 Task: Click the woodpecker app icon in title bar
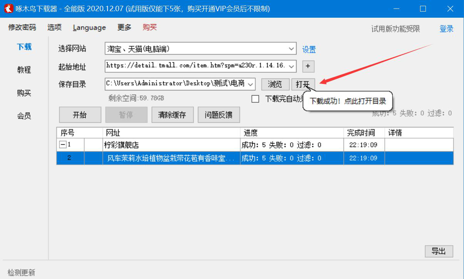click(x=8, y=8)
